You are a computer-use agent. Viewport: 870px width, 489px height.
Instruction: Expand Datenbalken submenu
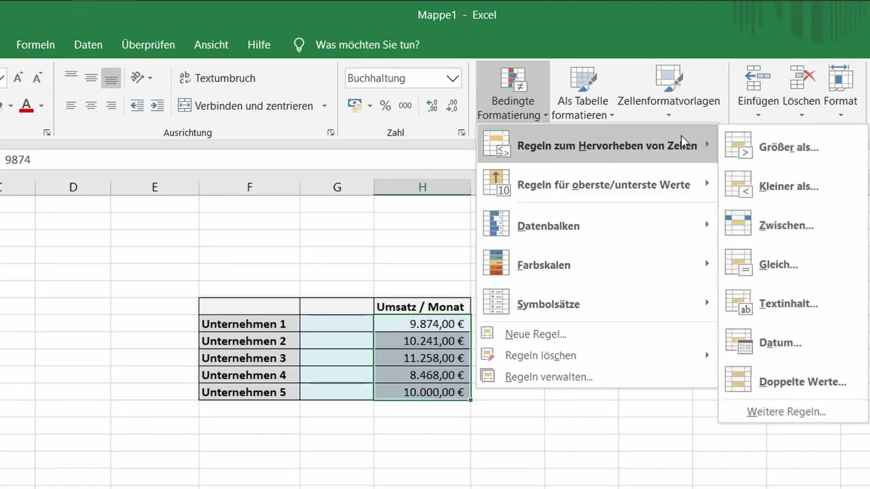597,225
